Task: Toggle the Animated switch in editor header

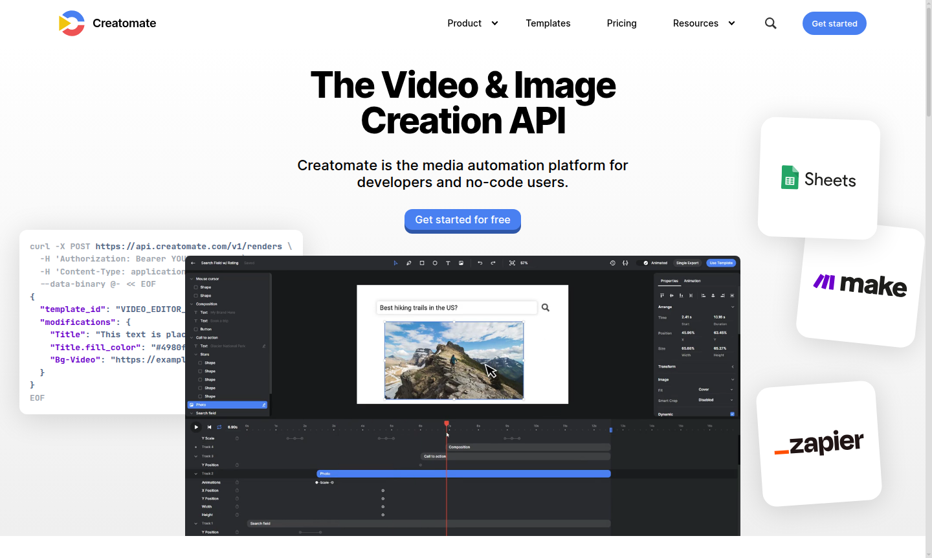Action: point(645,263)
